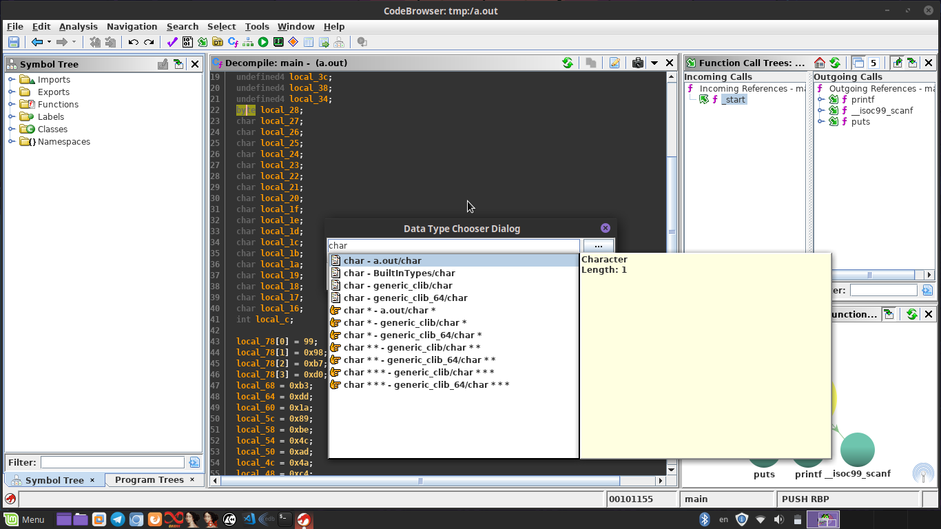Open the Bytes viewer icon
Image resolution: width=941 pixels, height=529 pixels.
coord(187,42)
